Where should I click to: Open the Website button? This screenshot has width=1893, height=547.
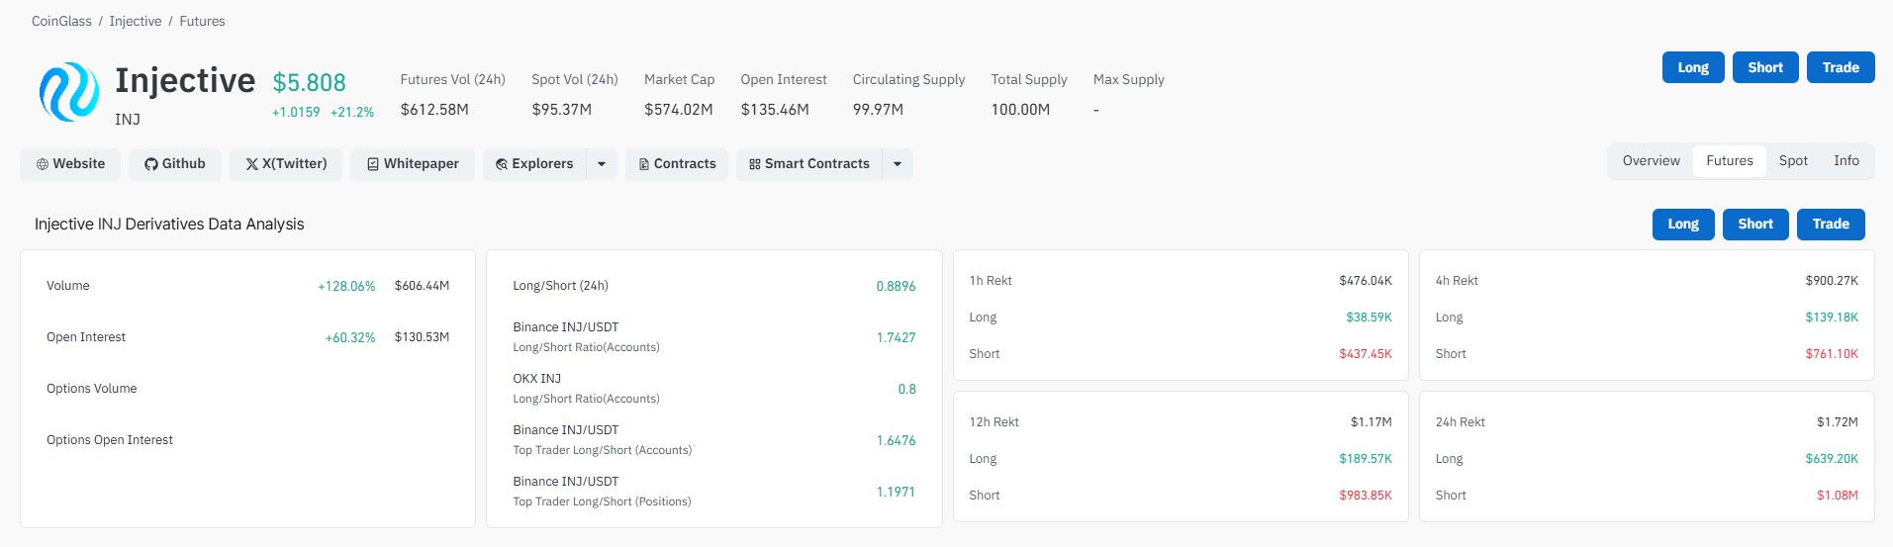point(70,164)
